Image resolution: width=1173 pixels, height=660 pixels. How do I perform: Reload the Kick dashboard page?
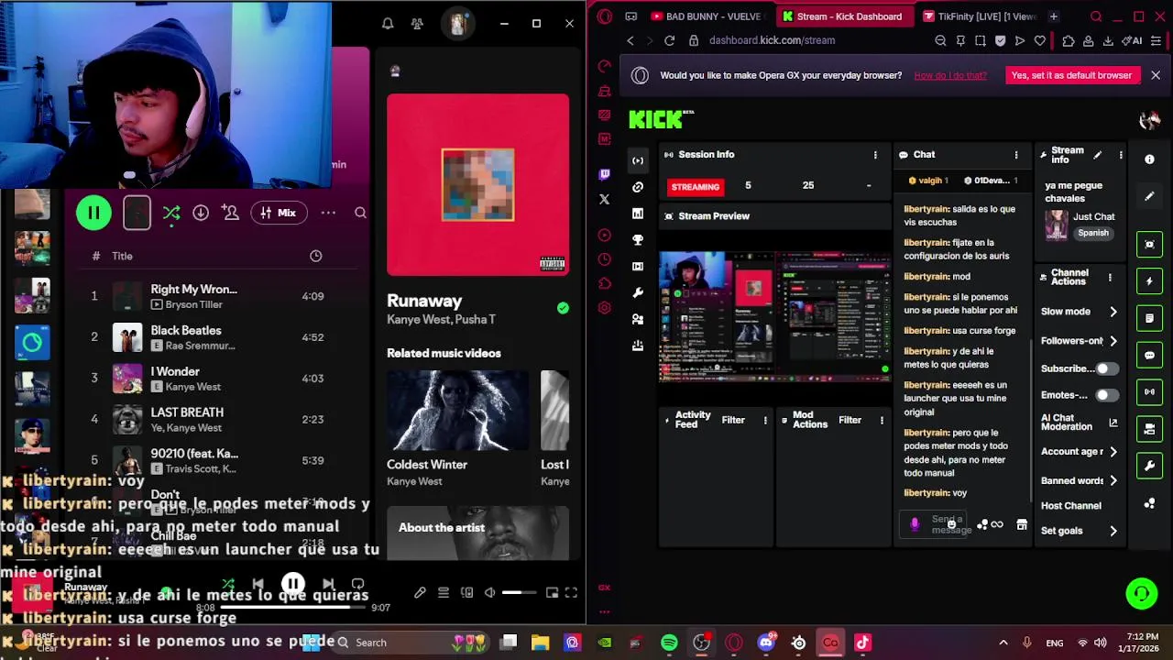point(669,40)
